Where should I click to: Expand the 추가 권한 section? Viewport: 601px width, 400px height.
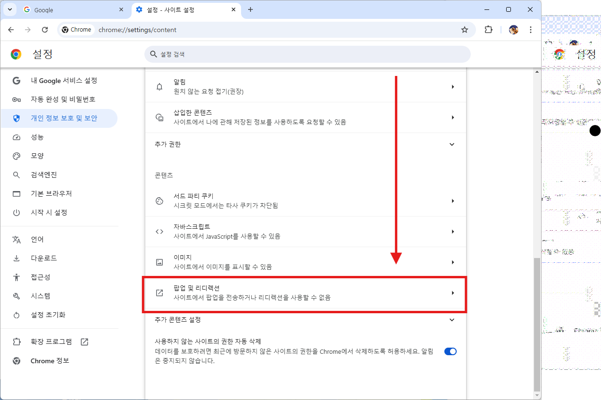pyautogui.click(x=451, y=144)
